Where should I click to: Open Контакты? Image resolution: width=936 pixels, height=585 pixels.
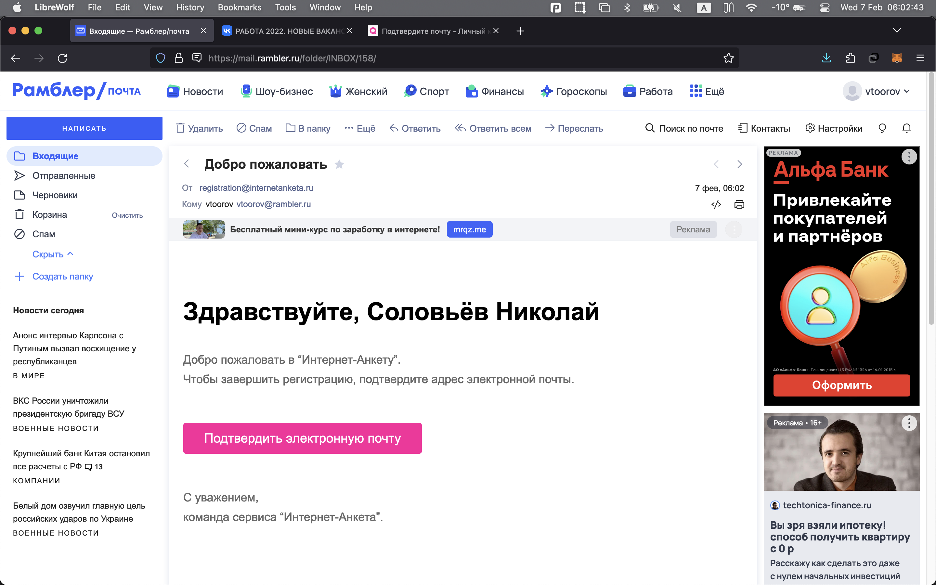coord(764,128)
